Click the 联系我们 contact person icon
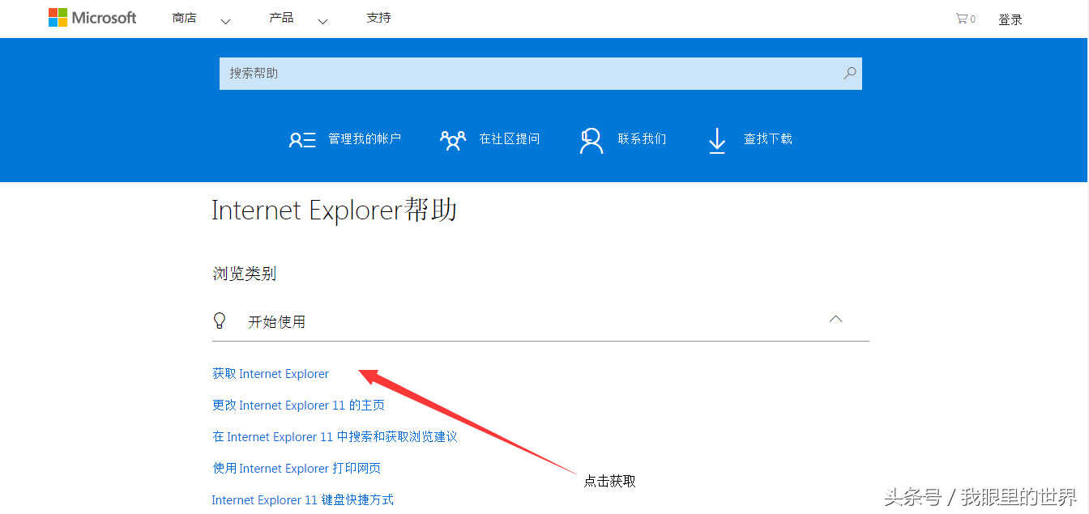This screenshot has height=514, width=1089. [x=591, y=140]
